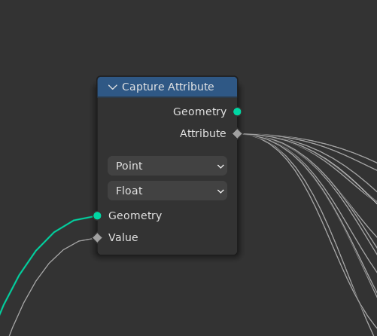Click the Capture Attribute node title

coord(168,87)
